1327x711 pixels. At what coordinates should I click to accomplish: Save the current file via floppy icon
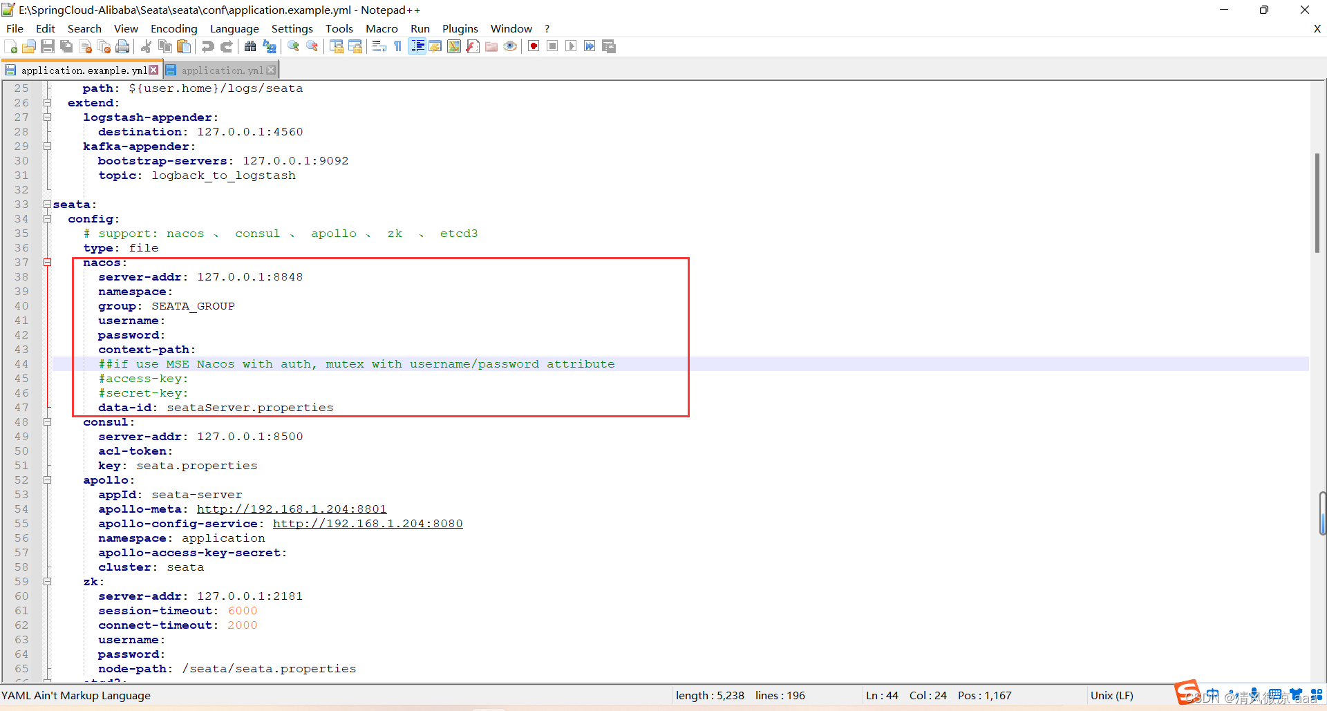pyautogui.click(x=48, y=46)
